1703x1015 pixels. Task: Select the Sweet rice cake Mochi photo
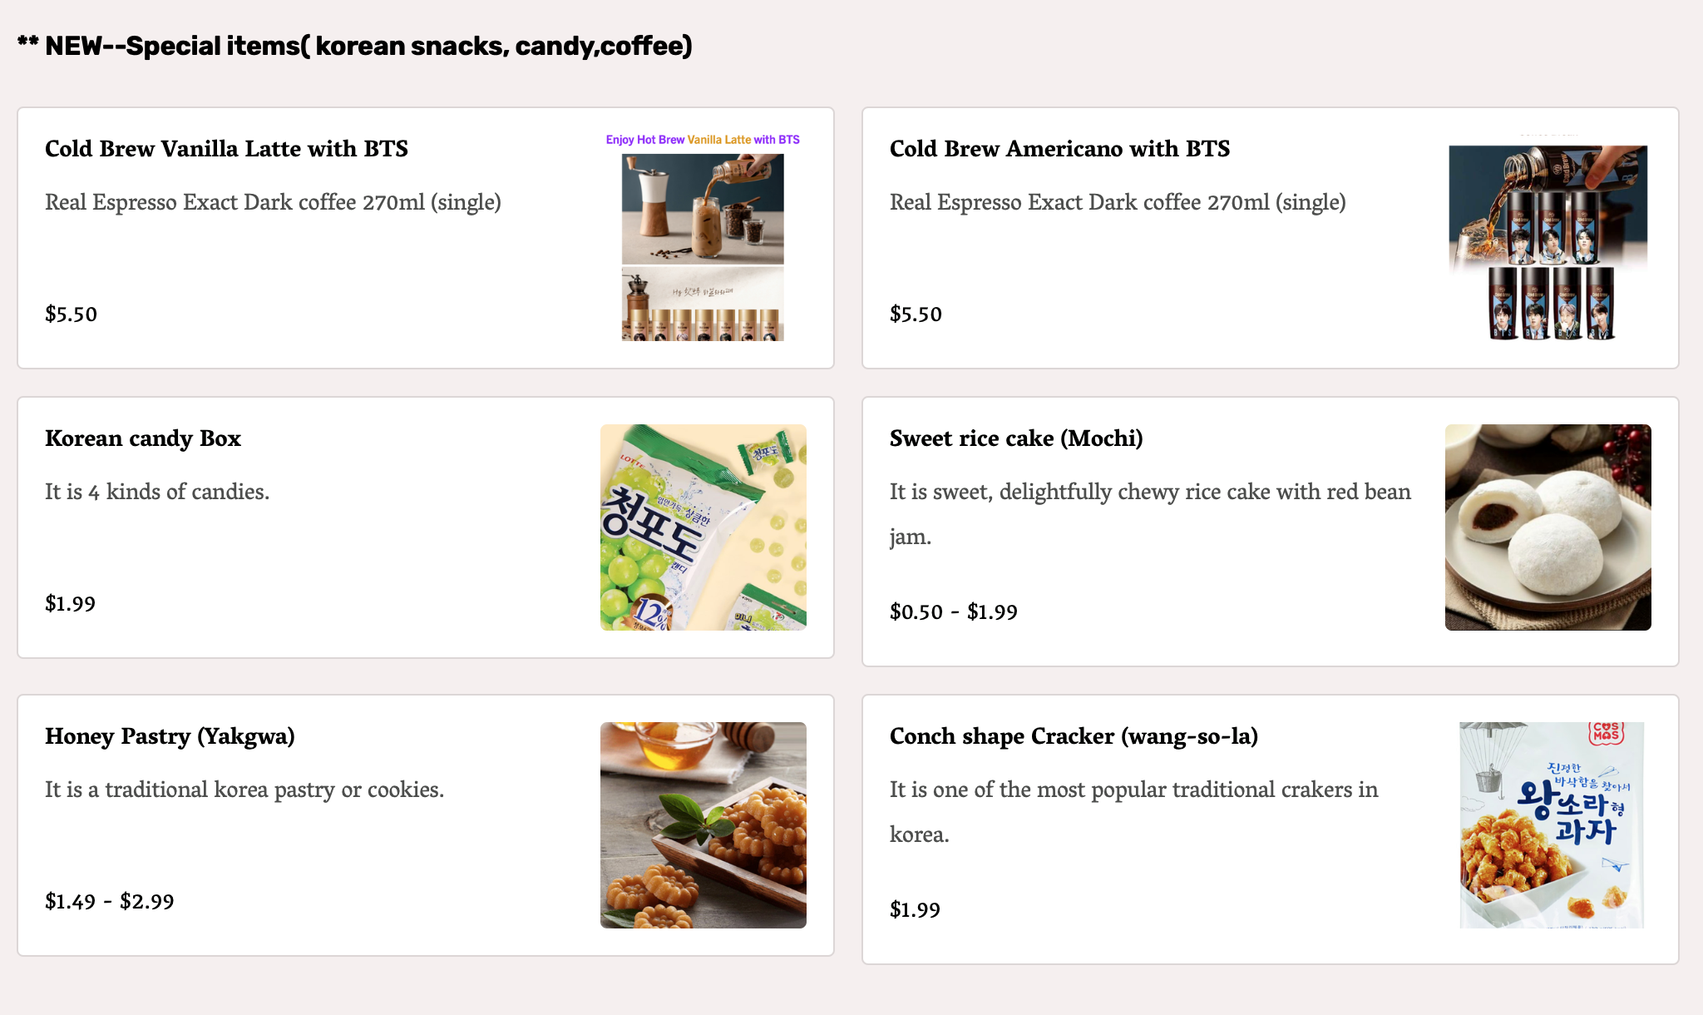pyautogui.click(x=1548, y=527)
